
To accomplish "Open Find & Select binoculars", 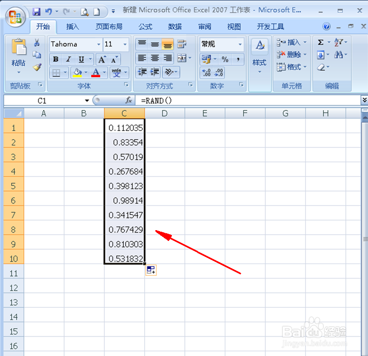I will click(338, 55).
